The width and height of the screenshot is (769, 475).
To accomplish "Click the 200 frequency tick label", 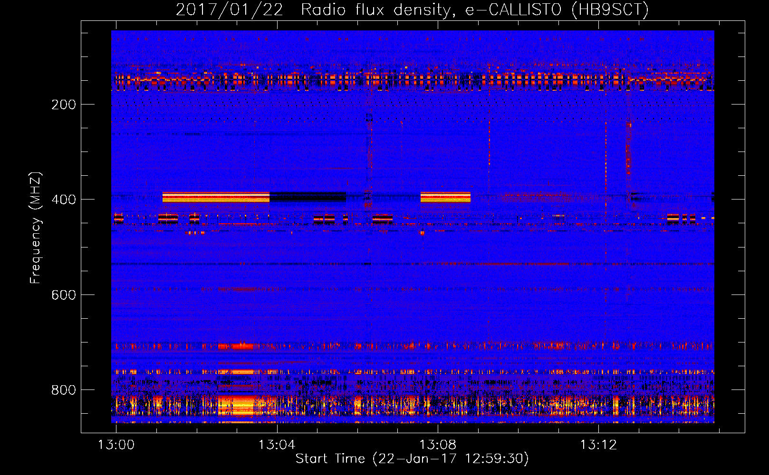I will (x=64, y=104).
